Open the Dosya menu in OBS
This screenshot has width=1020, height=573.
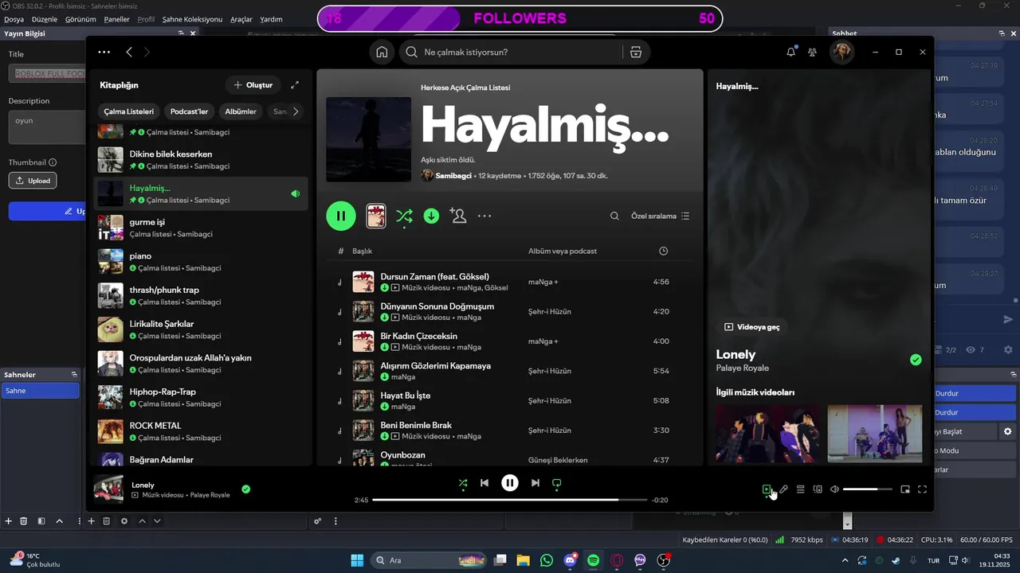coord(14,19)
